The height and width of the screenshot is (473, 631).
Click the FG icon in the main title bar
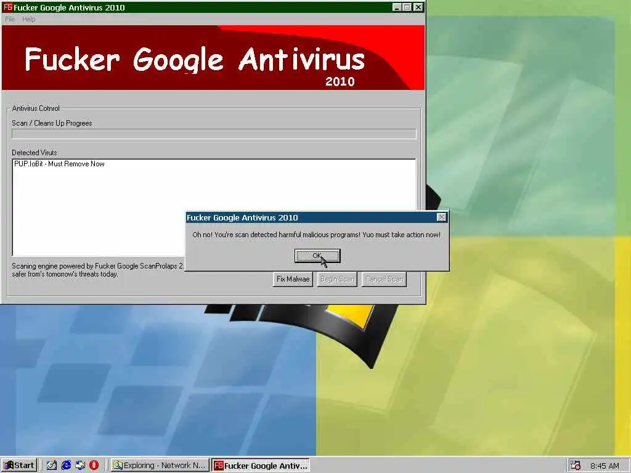7,7
